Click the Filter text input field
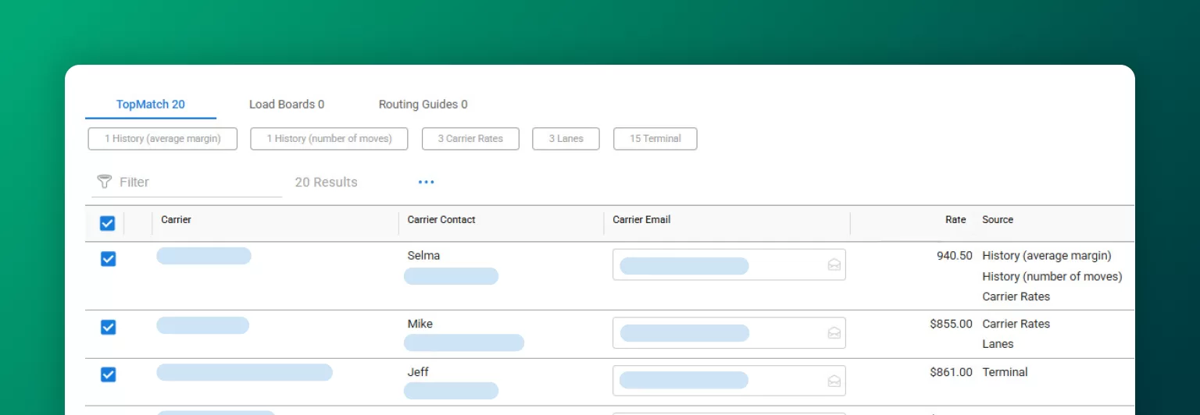The image size is (1200, 415). pyautogui.click(x=195, y=183)
